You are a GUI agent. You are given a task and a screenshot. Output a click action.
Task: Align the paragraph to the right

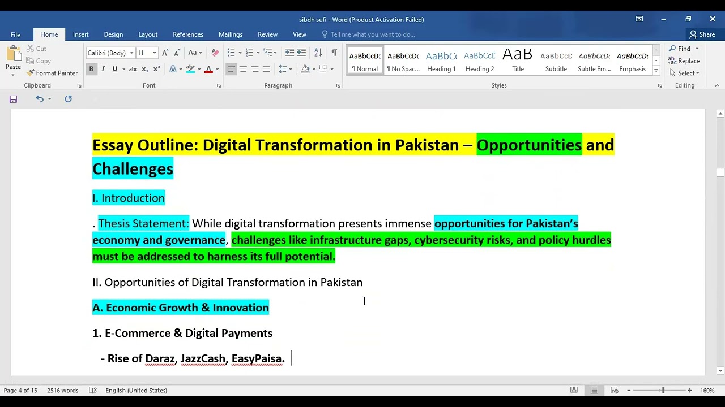(x=255, y=69)
